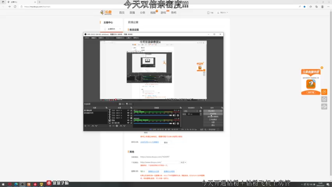Click 开始录制 in OBS controls
This screenshot has width=332, height=187.
coord(213,114)
